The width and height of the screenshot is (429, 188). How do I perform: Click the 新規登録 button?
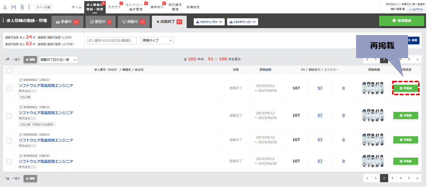pyautogui.click(x=401, y=21)
